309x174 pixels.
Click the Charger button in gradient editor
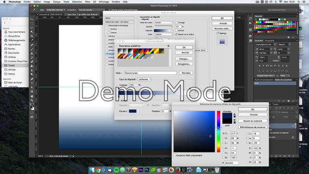point(184,59)
